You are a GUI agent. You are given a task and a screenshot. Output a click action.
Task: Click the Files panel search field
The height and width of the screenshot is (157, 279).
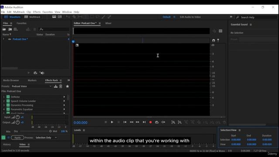click(54, 29)
